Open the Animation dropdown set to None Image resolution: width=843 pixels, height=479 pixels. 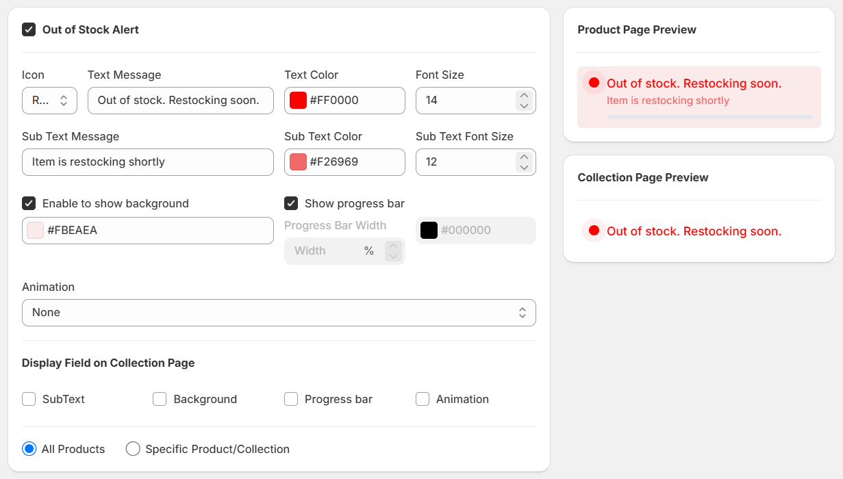coord(279,313)
